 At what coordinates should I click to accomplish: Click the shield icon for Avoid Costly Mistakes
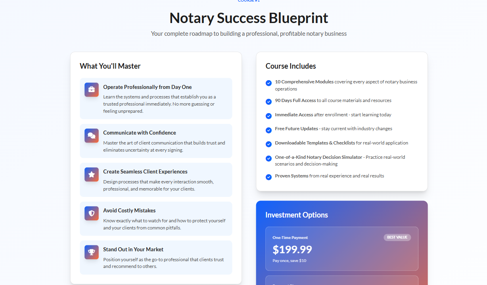tap(91, 213)
